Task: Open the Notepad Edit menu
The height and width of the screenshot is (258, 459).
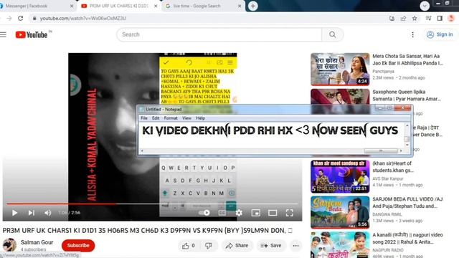Action: 156,118
